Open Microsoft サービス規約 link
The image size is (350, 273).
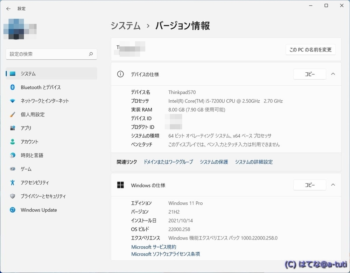[x=154, y=247]
